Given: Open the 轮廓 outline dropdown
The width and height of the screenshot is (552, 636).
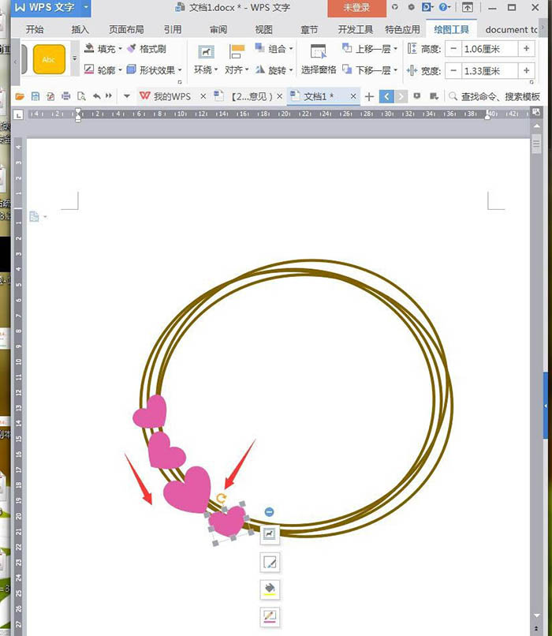Looking at the screenshot, I should pos(121,70).
